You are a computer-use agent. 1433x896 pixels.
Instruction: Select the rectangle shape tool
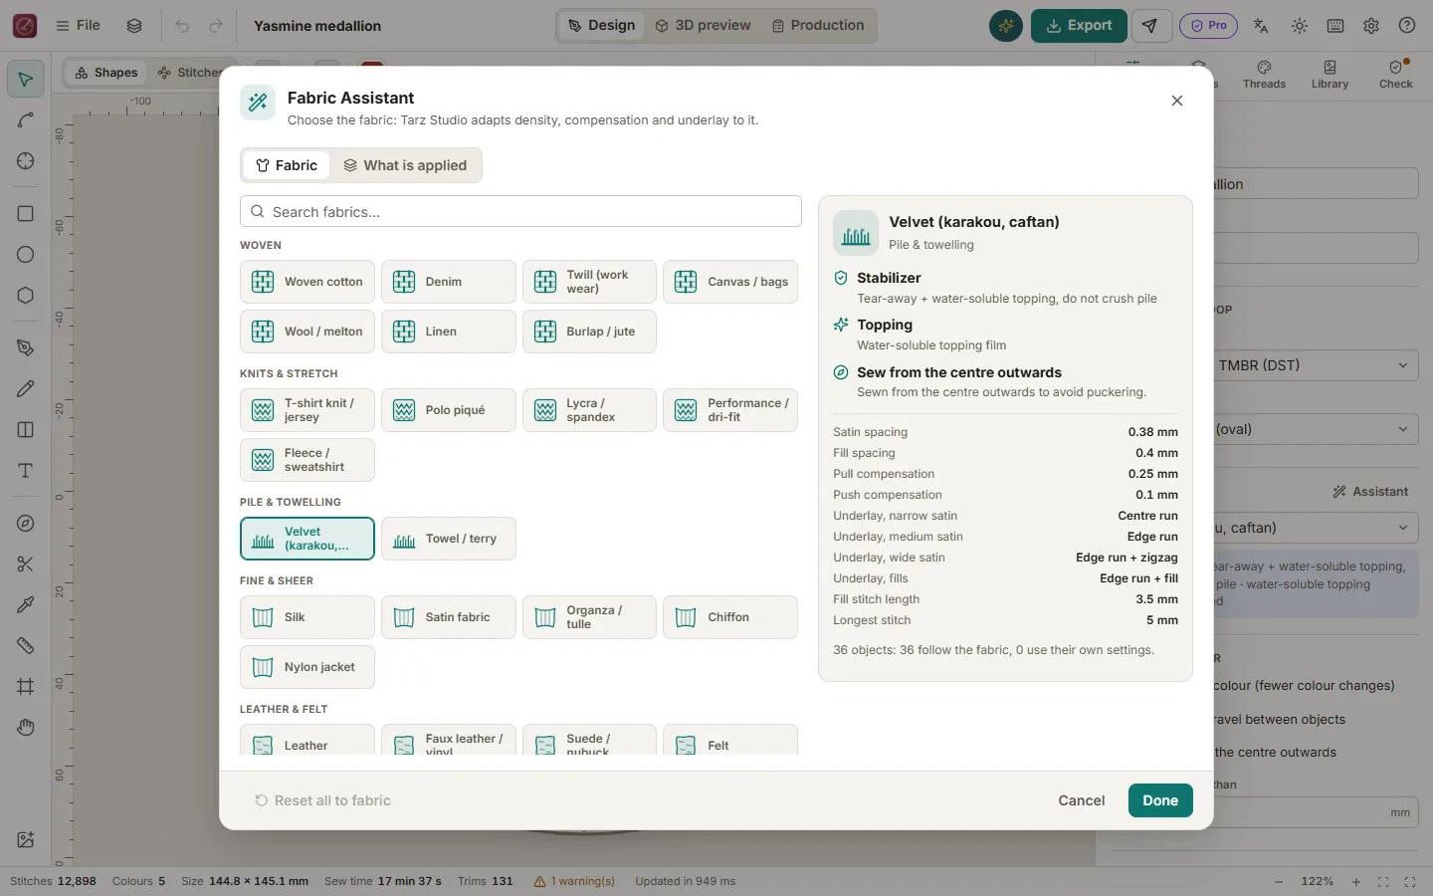(x=26, y=214)
